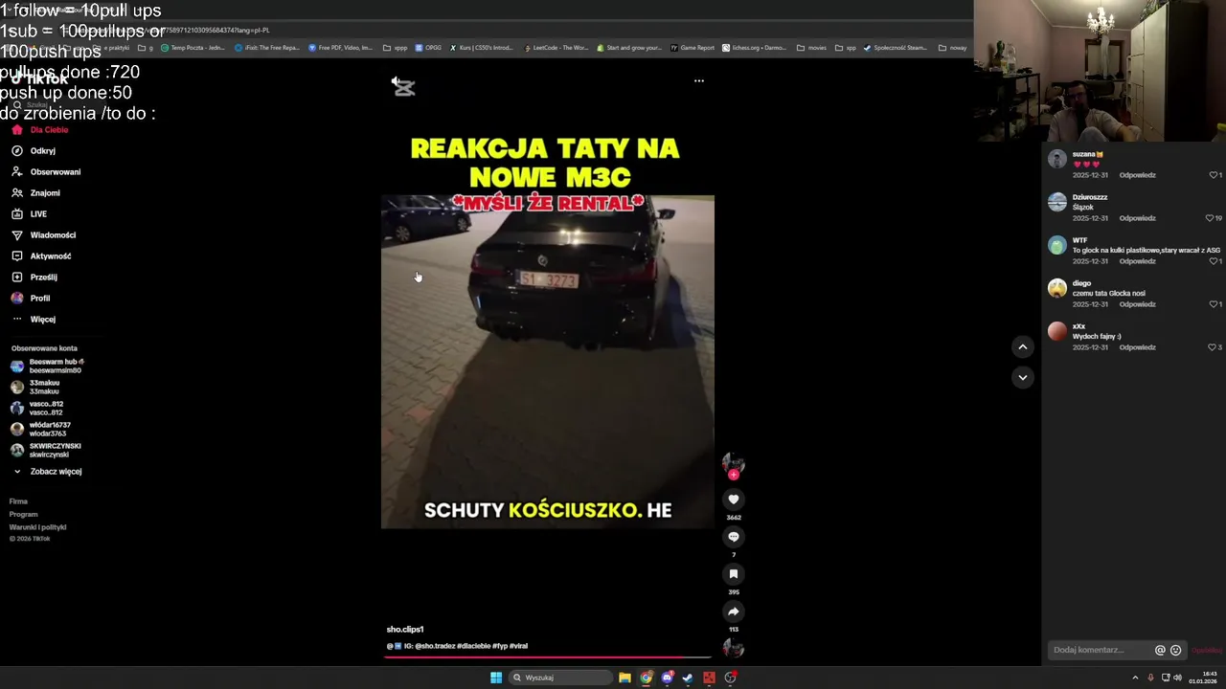Open the Program footer link

click(23, 515)
